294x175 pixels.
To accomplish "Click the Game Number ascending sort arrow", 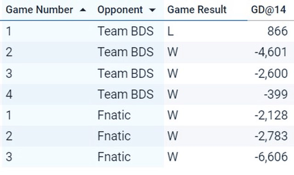I will [83, 10].
